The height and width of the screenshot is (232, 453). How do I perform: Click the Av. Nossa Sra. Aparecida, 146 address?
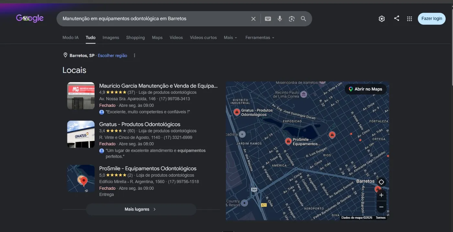[x=127, y=99]
